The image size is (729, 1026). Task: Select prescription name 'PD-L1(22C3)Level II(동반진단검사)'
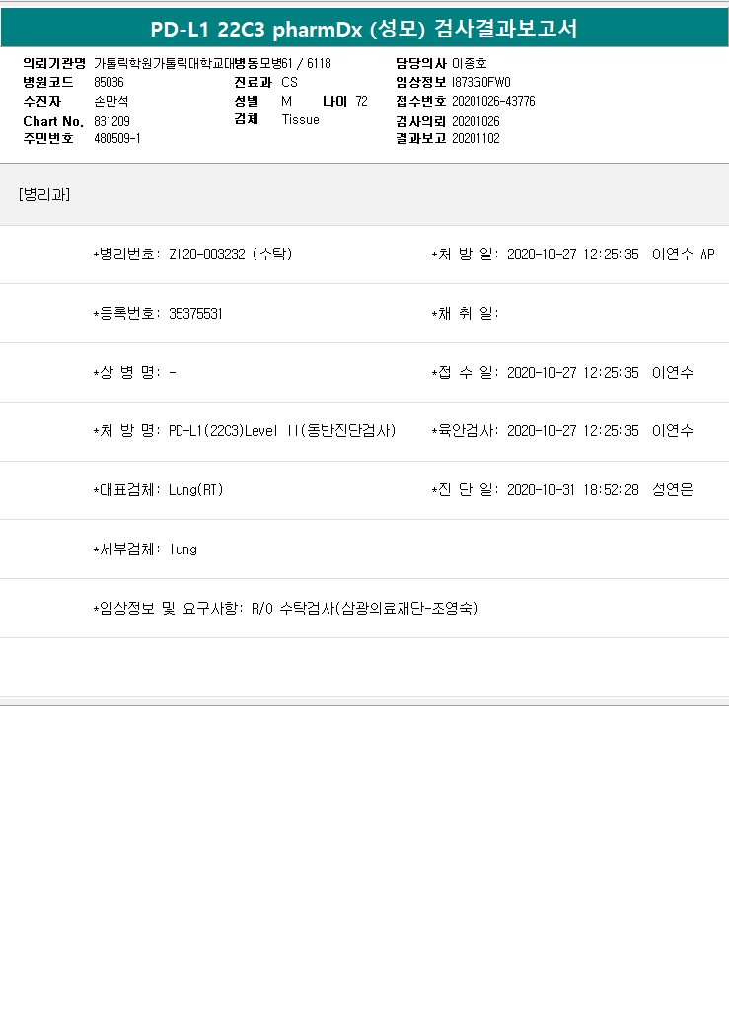282,430
